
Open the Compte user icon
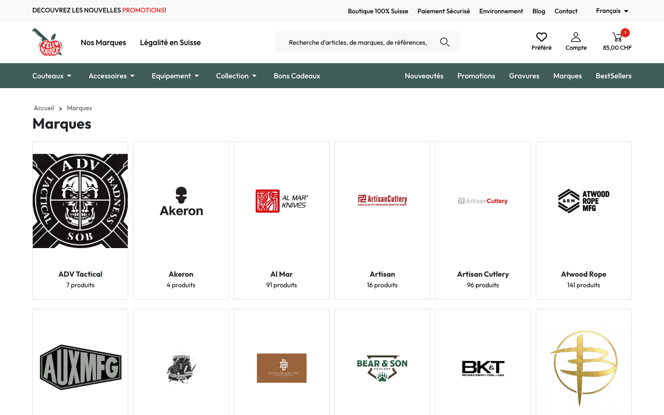click(x=576, y=37)
